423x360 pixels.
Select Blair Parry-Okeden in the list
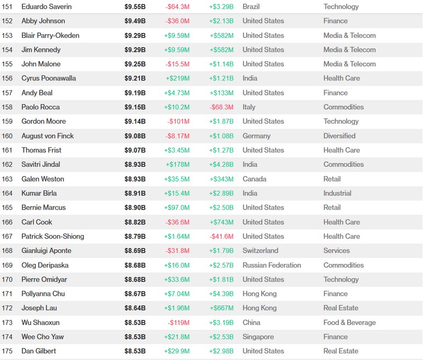pyautogui.click(x=50, y=35)
